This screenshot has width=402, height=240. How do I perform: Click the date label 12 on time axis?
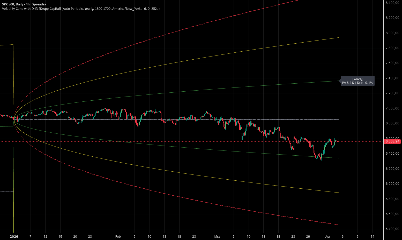click(x=45, y=237)
